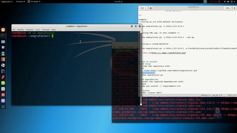The height and width of the screenshot is (133, 237).
Task: Click gedit new document icon next to Apri
Action: point(151,8)
